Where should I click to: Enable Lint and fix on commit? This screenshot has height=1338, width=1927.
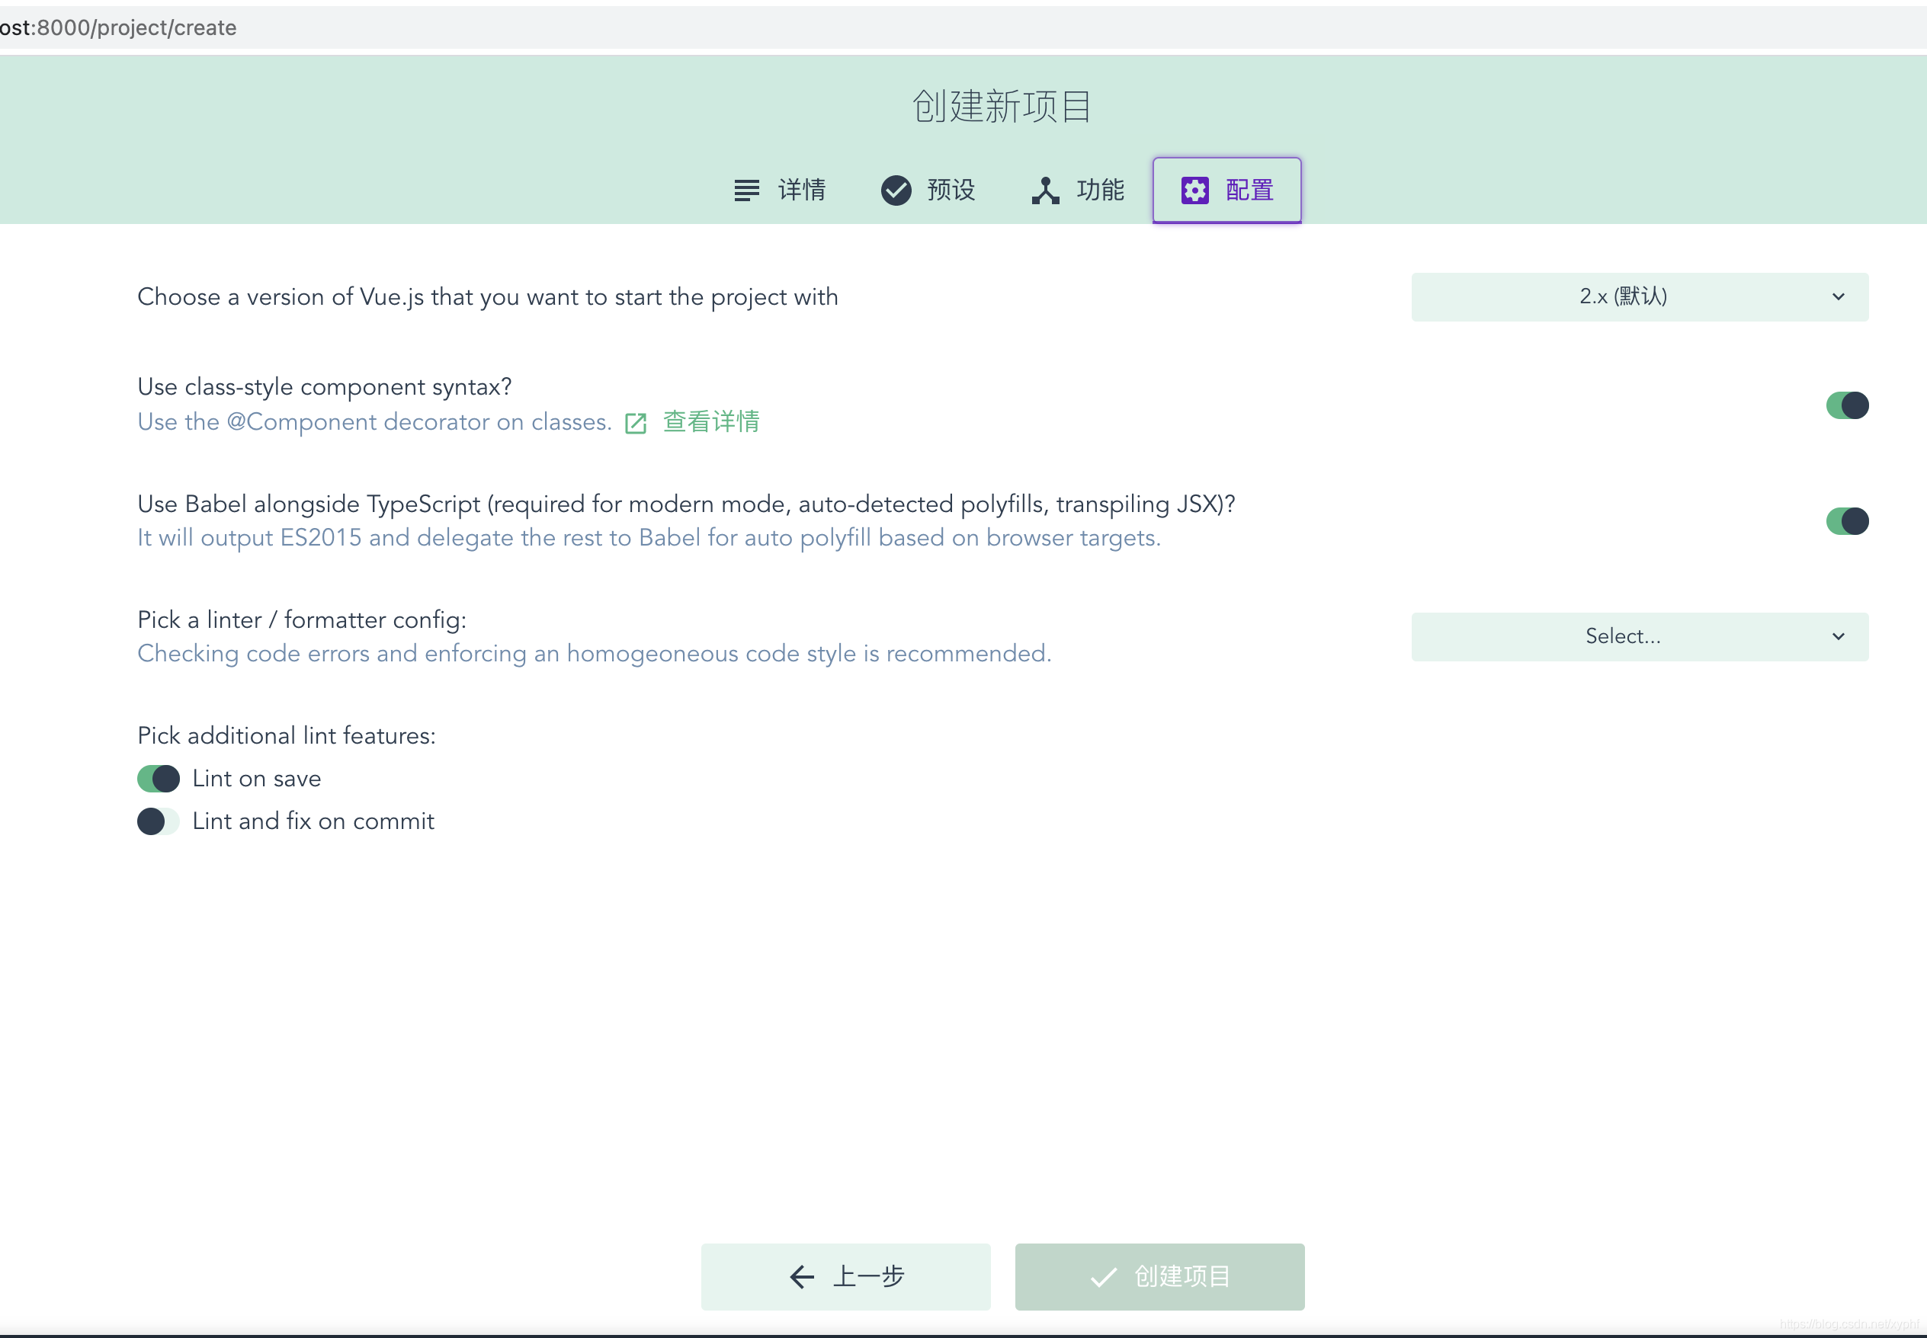(159, 821)
